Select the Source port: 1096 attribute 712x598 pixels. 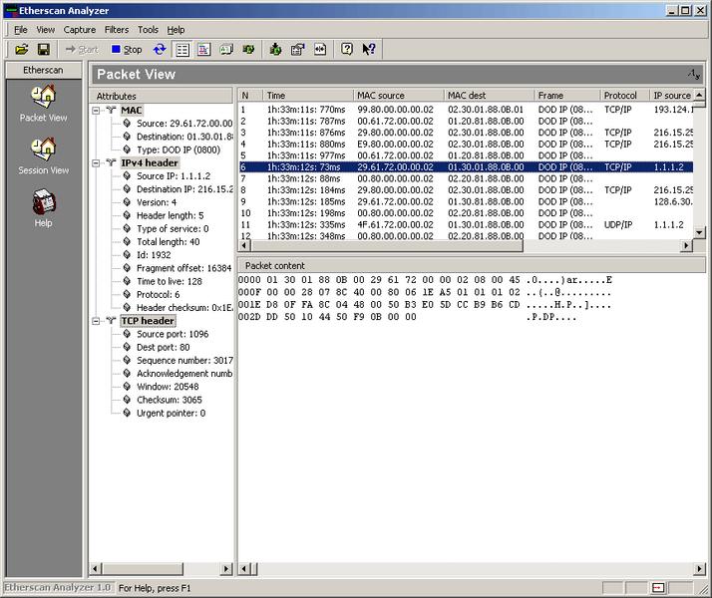173,334
